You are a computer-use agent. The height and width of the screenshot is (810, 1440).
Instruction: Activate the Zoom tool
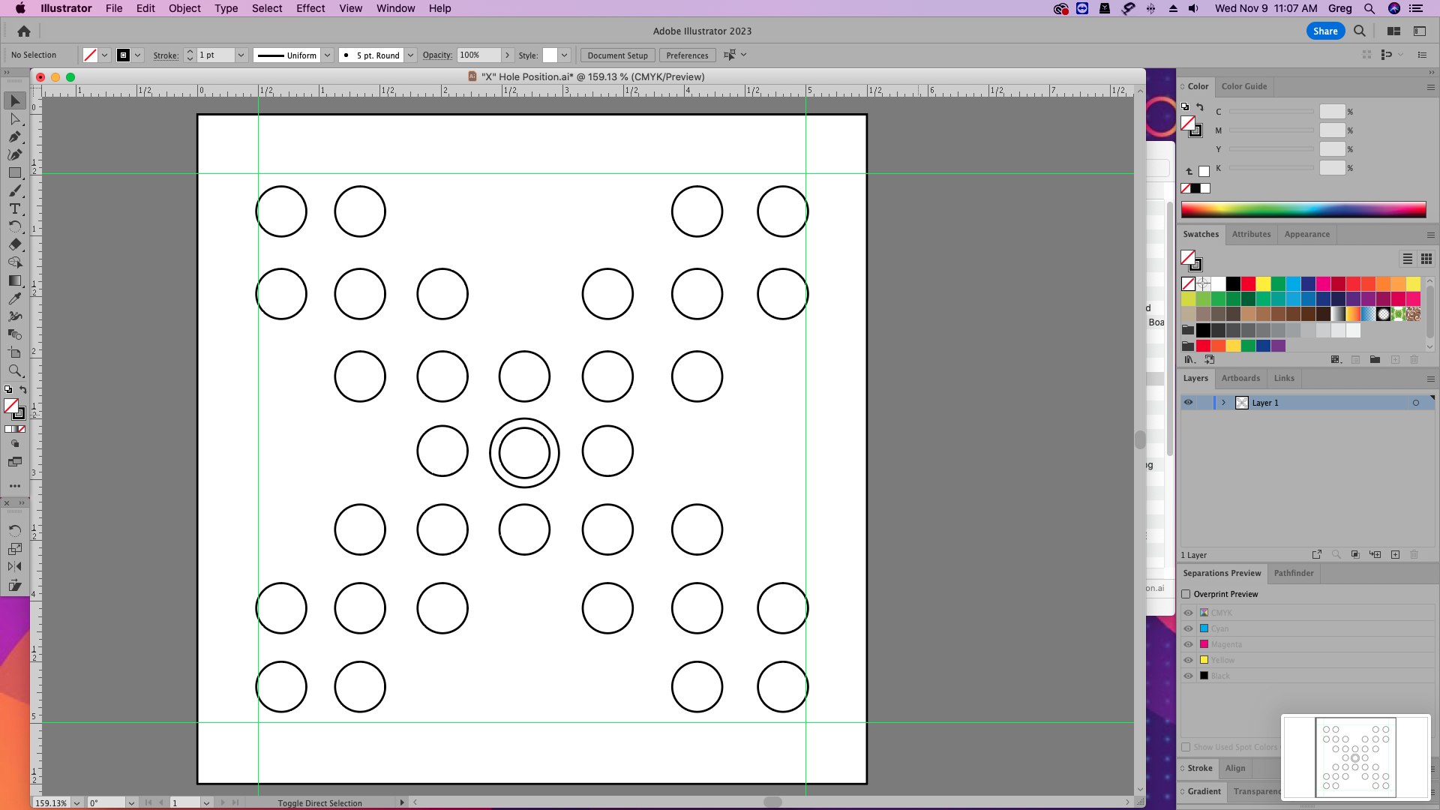pyautogui.click(x=15, y=370)
